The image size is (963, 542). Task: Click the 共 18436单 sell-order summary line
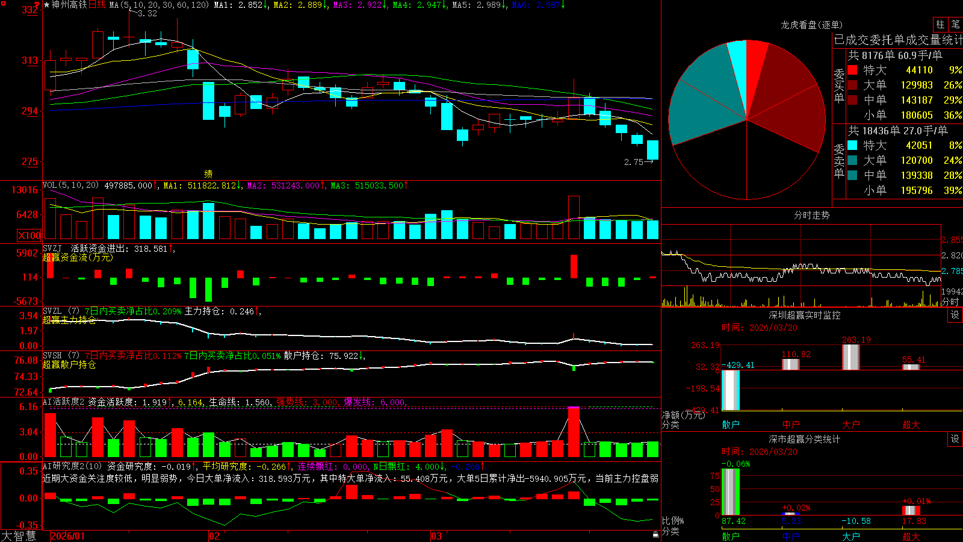point(898,131)
